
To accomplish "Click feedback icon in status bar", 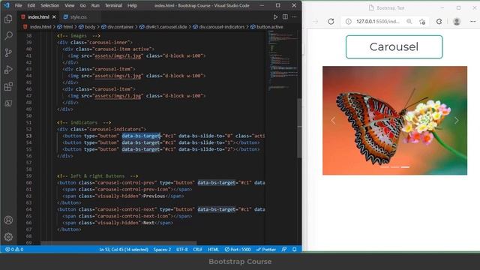I will [x=284, y=250].
